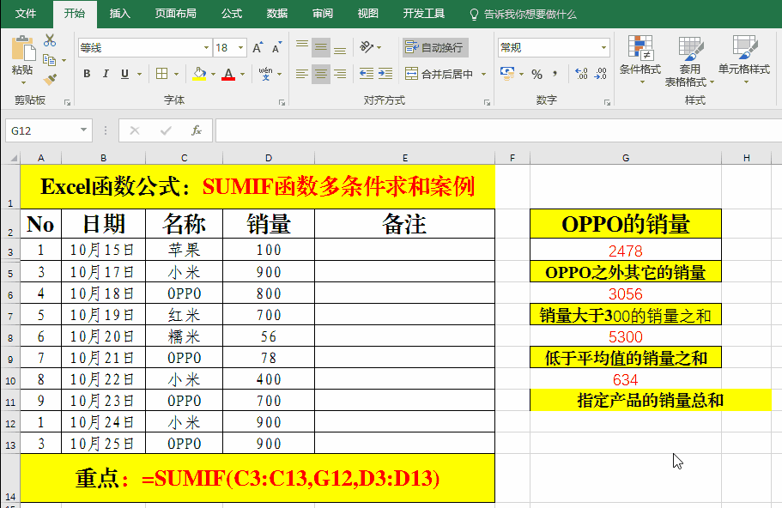Viewport: 782px width, 508px height.
Task: Decrease indent
Action: pos(367,74)
